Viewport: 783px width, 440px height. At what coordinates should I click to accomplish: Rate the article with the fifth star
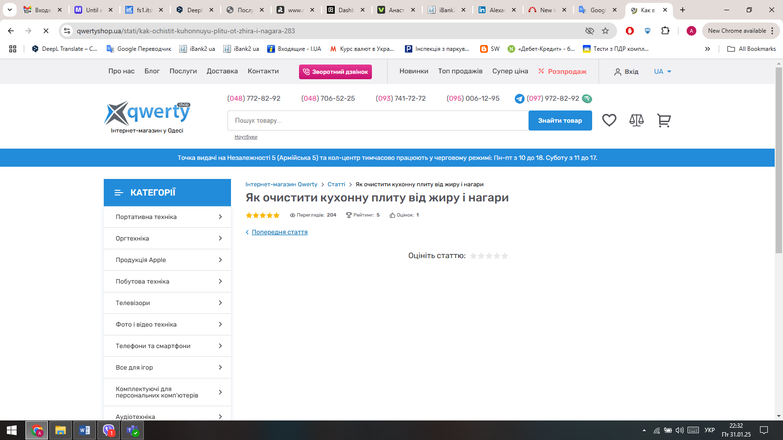505,256
